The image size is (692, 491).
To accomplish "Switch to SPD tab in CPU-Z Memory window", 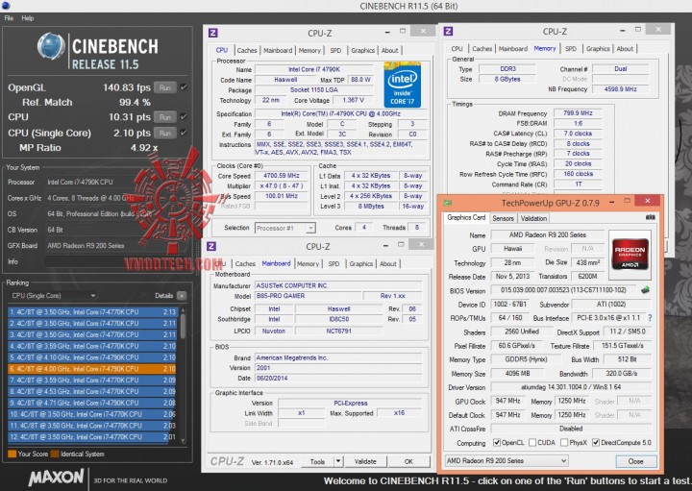I will click(x=571, y=49).
